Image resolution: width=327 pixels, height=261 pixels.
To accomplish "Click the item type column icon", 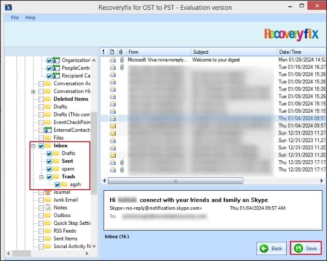I will click(112, 52).
